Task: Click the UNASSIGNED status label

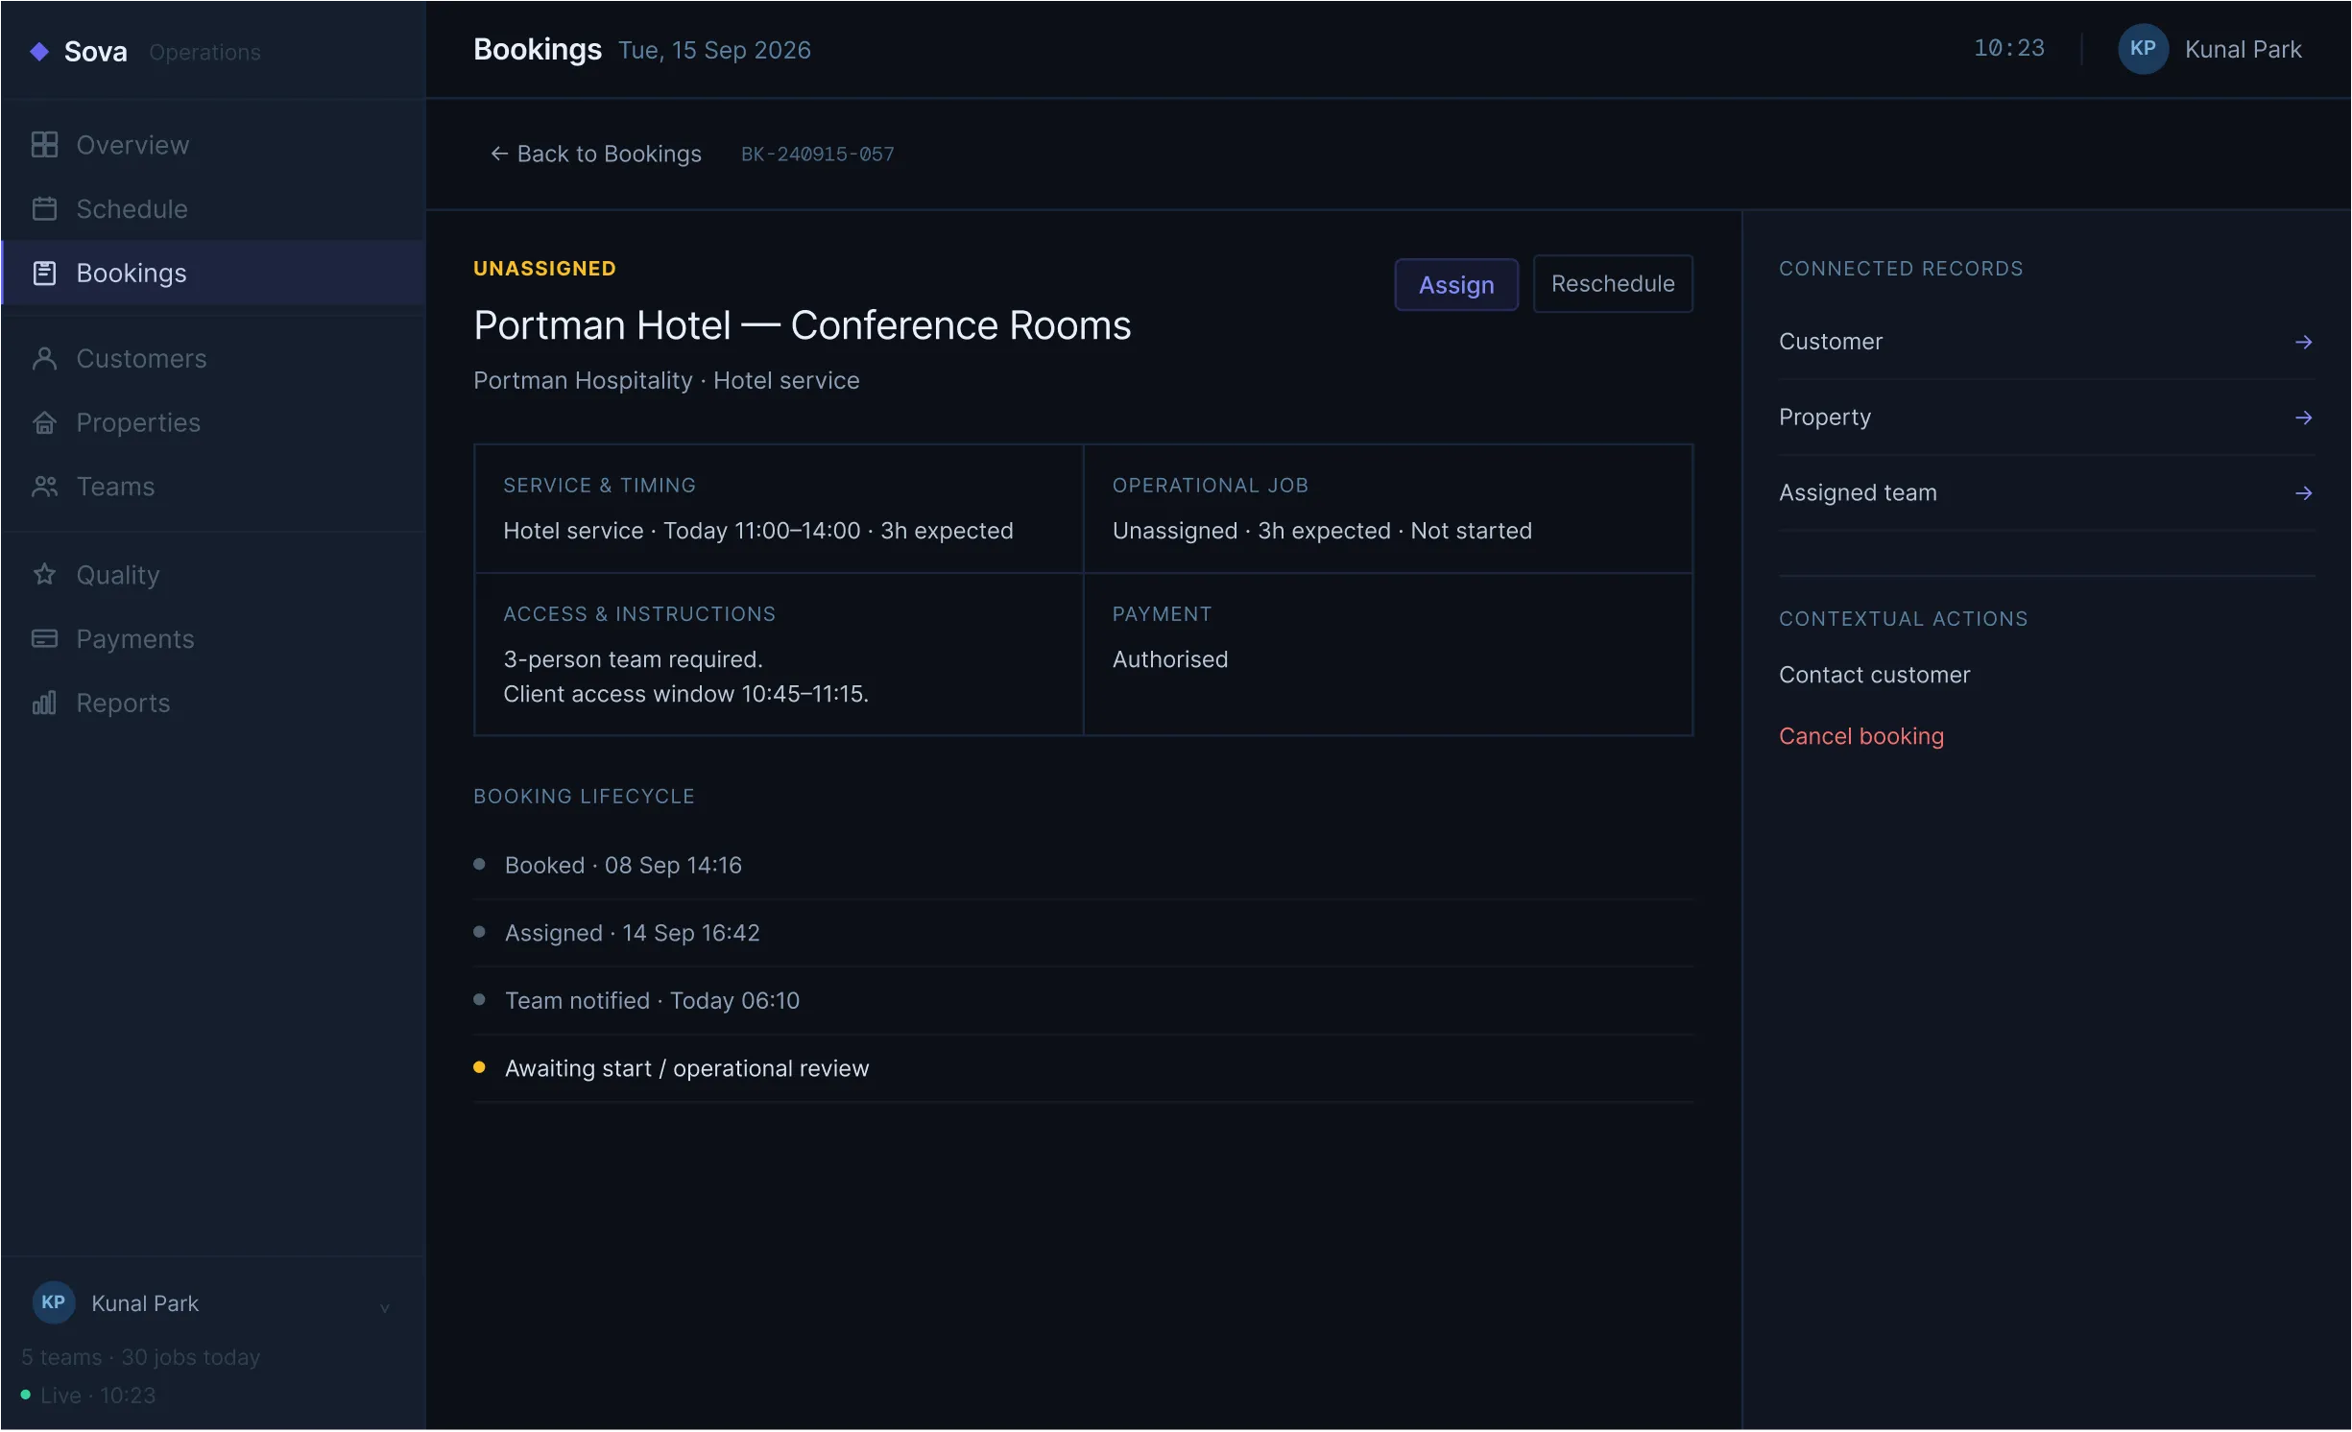Action: click(x=544, y=269)
